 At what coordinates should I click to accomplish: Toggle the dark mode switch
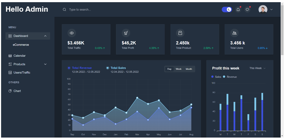[x=227, y=9]
